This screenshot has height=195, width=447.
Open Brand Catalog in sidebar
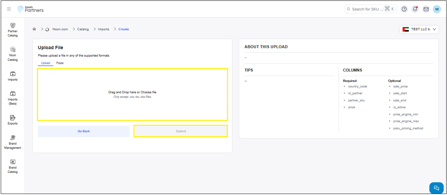13,166
